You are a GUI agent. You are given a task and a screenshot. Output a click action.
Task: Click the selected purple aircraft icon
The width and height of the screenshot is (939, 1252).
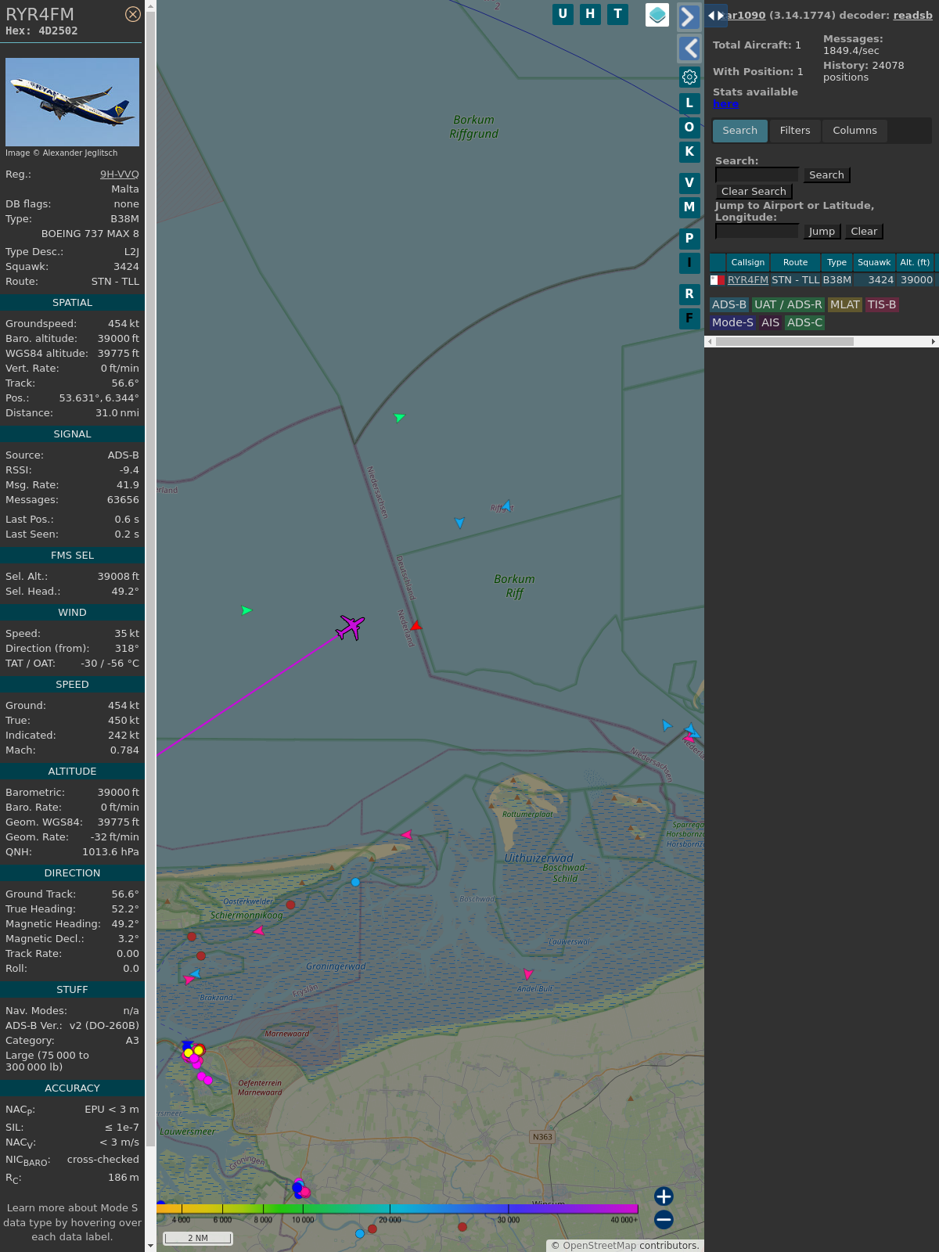click(x=351, y=627)
